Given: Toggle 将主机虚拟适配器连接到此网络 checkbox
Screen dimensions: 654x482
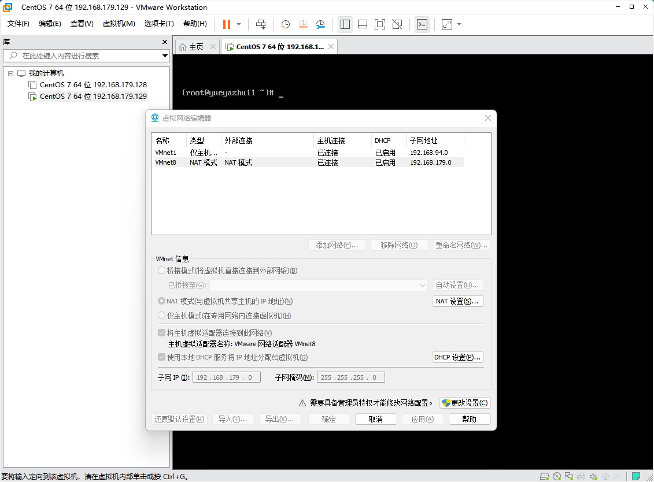Looking at the screenshot, I should click(x=161, y=333).
